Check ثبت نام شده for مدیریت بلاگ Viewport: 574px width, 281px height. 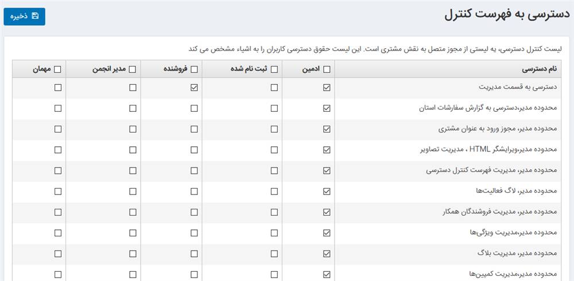point(274,253)
